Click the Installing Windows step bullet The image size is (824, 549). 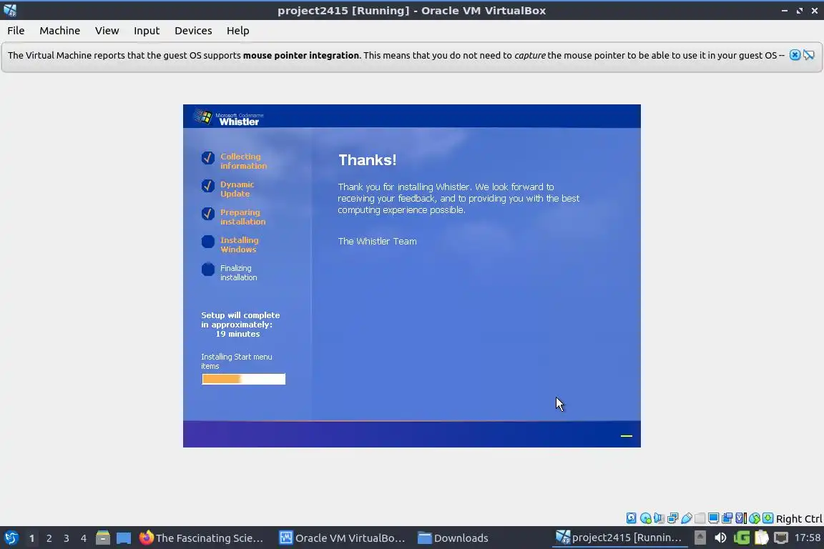(208, 241)
